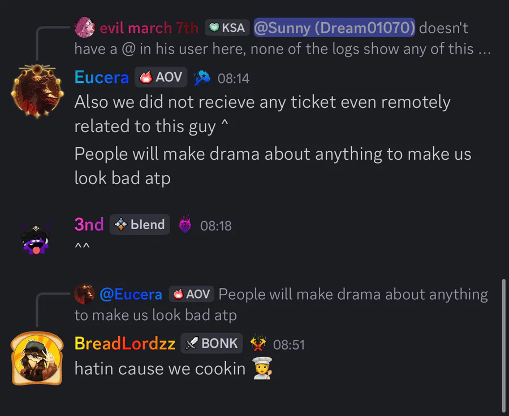Click the chef emoji in BreadLordzz's message
Viewport: 509px width, 416px height.
pos(262,369)
